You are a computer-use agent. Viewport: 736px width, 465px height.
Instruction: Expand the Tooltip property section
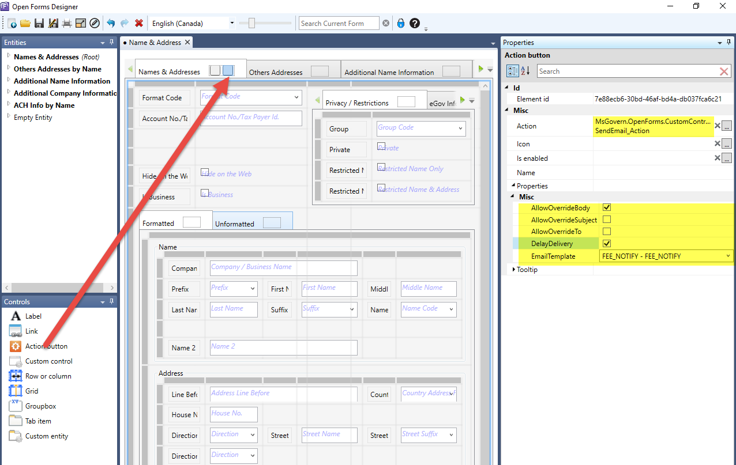click(x=514, y=270)
